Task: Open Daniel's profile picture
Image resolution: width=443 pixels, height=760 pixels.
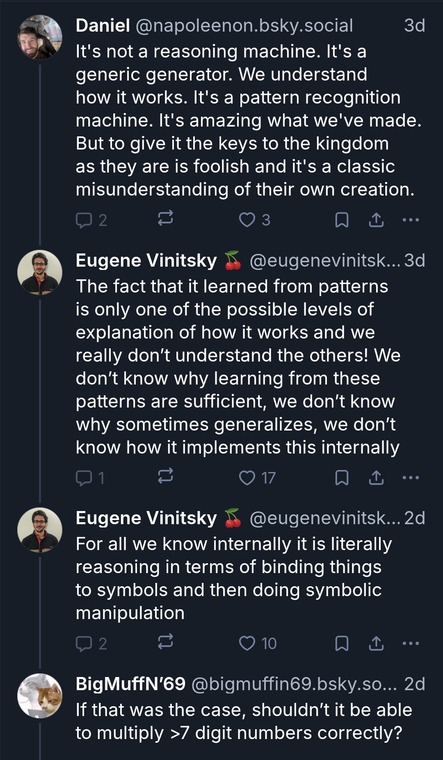Action: click(x=40, y=37)
